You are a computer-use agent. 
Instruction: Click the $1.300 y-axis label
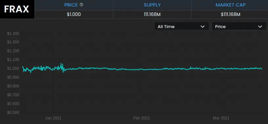(x=13, y=42)
